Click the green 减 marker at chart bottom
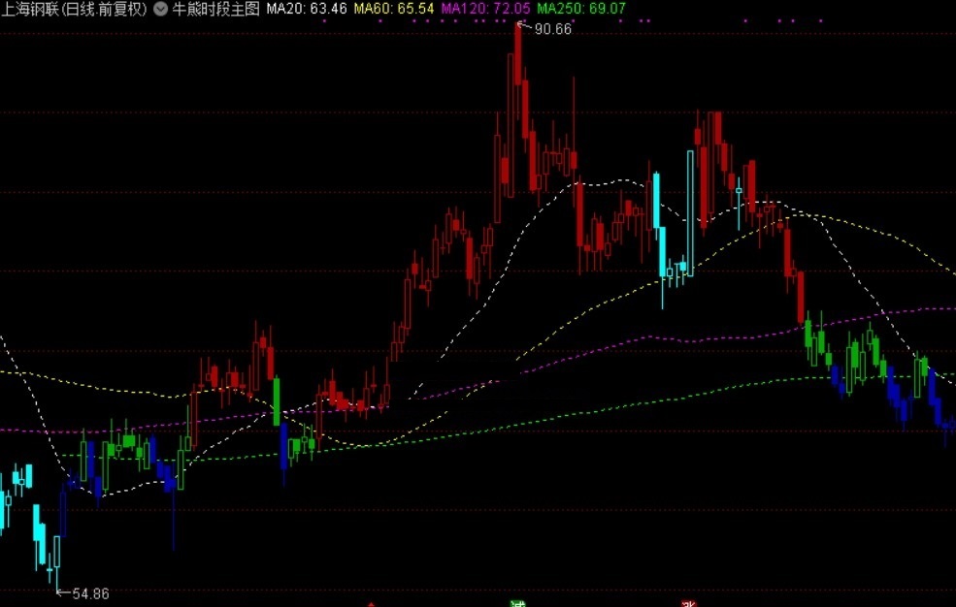The width and height of the screenshot is (956, 607). point(517,603)
